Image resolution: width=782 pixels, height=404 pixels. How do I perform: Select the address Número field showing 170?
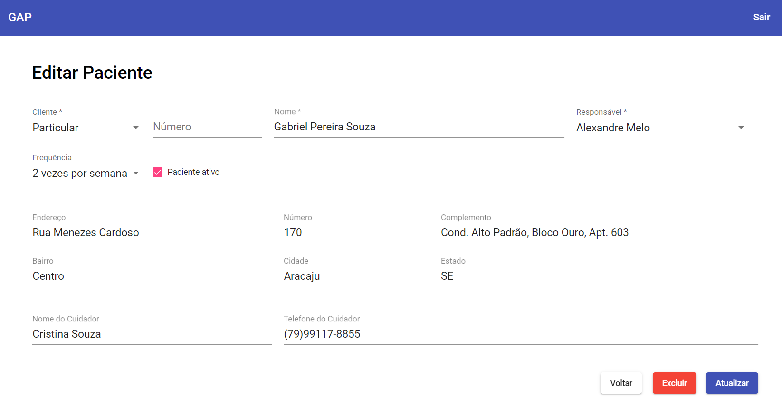pyautogui.click(x=355, y=232)
